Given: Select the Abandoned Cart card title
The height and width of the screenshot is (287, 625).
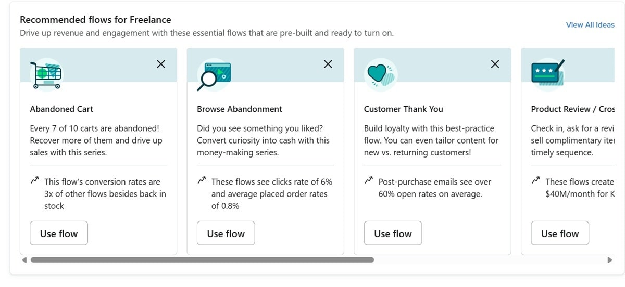Looking at the screenshot, I should pos(61,109).
